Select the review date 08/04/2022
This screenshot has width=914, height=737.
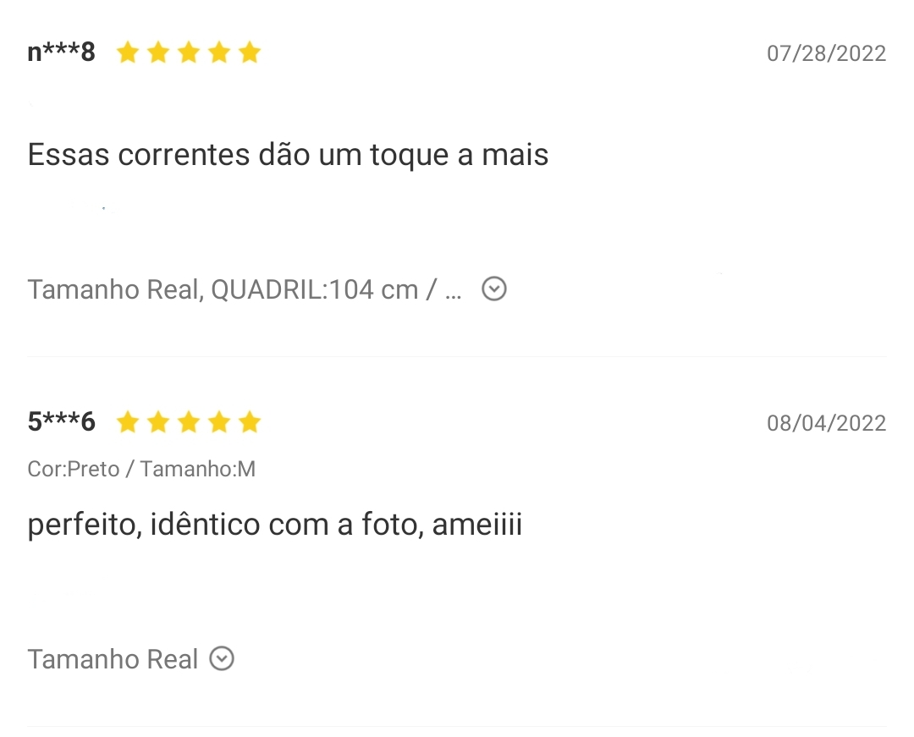click(826, 423)
